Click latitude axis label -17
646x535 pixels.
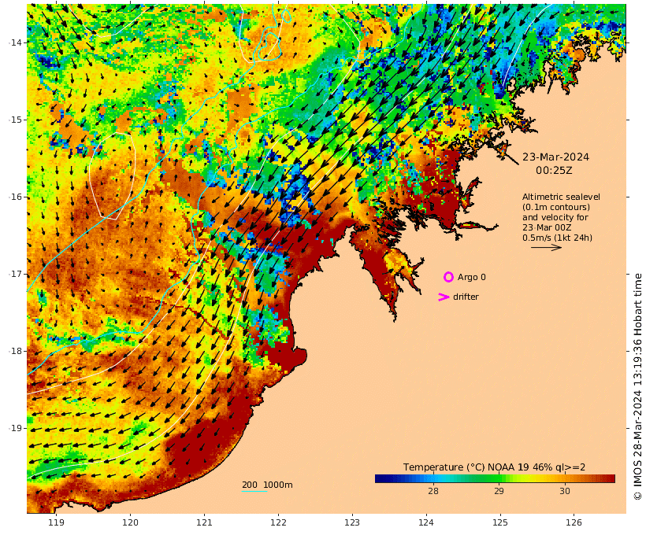pyautogui.click(x=15, y=274)
